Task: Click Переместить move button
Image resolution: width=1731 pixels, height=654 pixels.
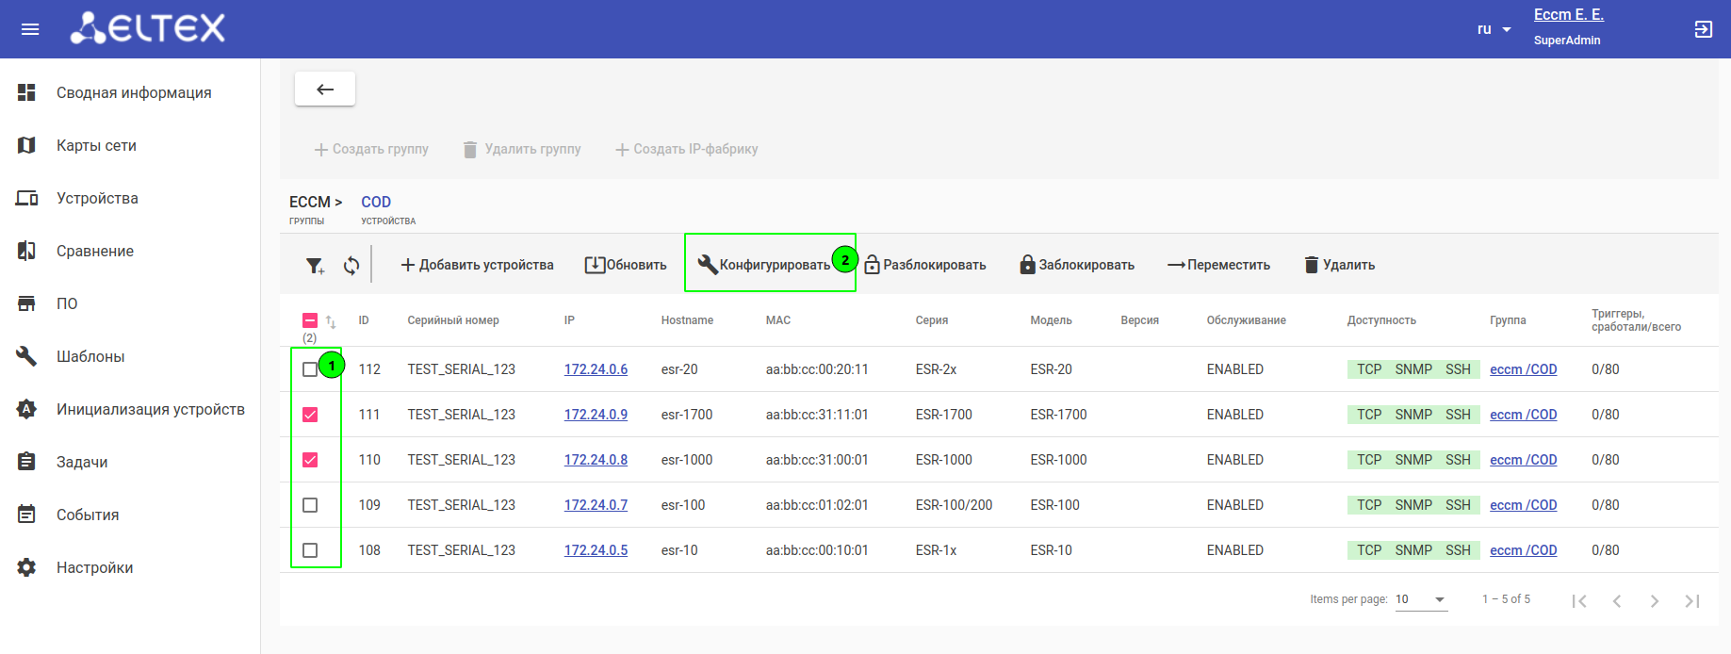Action: (x=1218, y=265)
